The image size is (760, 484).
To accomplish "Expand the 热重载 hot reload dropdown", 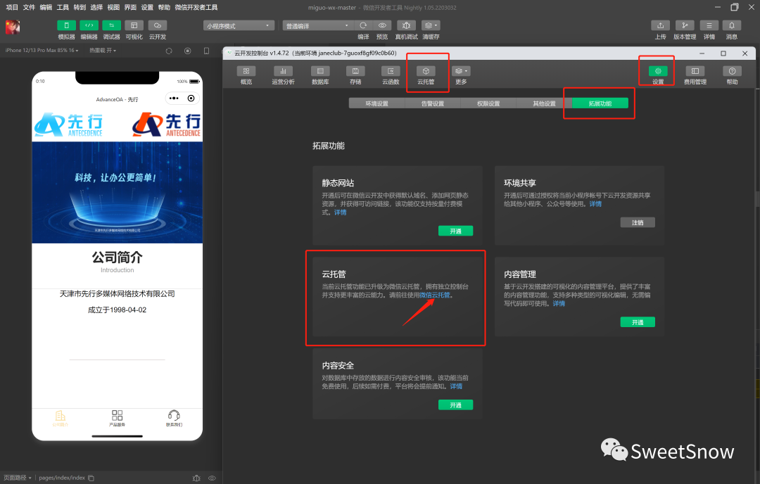I will click(x=103, y=51).
